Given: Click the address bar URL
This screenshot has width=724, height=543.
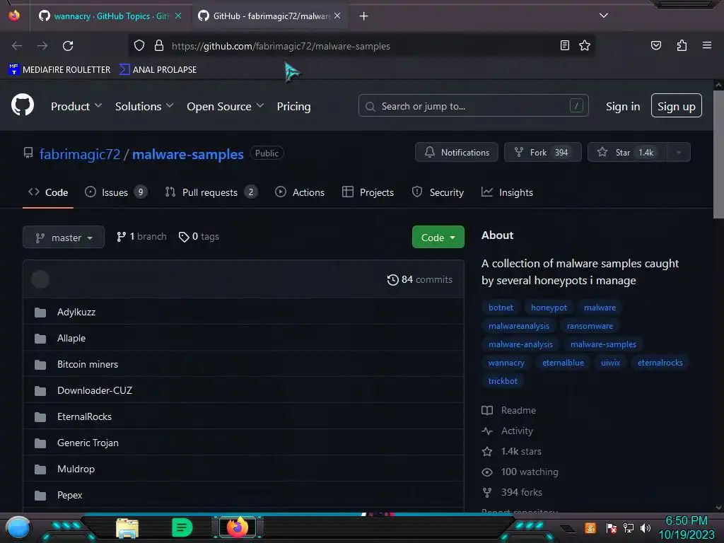Looking at the screenshot, I should 281,46.
